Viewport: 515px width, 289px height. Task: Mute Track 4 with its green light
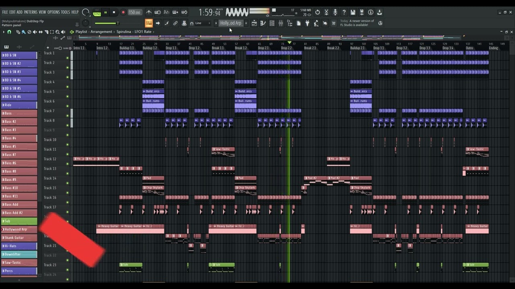[x=68, y=87]
